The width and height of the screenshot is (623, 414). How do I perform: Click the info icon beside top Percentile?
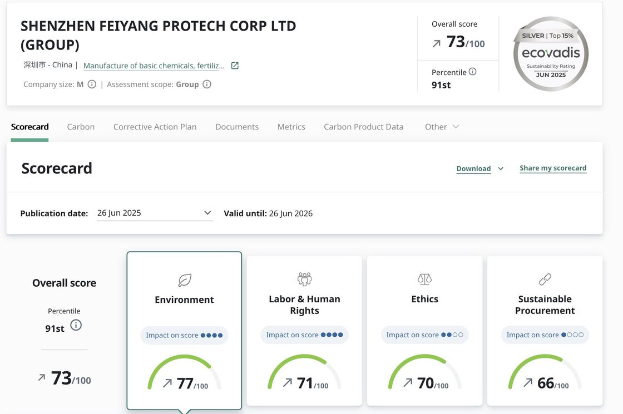(x=473, y=72)
